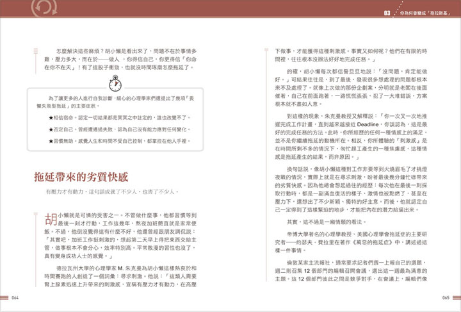Click the paragraph starting "的確,胡小懶每次都信誓旦旦"
The height and width of the screenshot is (312, 461).
point(351,88)
